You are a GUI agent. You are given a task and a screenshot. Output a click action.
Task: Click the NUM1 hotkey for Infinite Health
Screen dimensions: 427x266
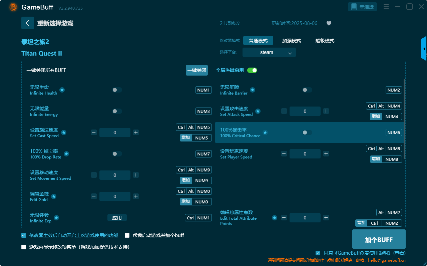[x=203, y=90]
